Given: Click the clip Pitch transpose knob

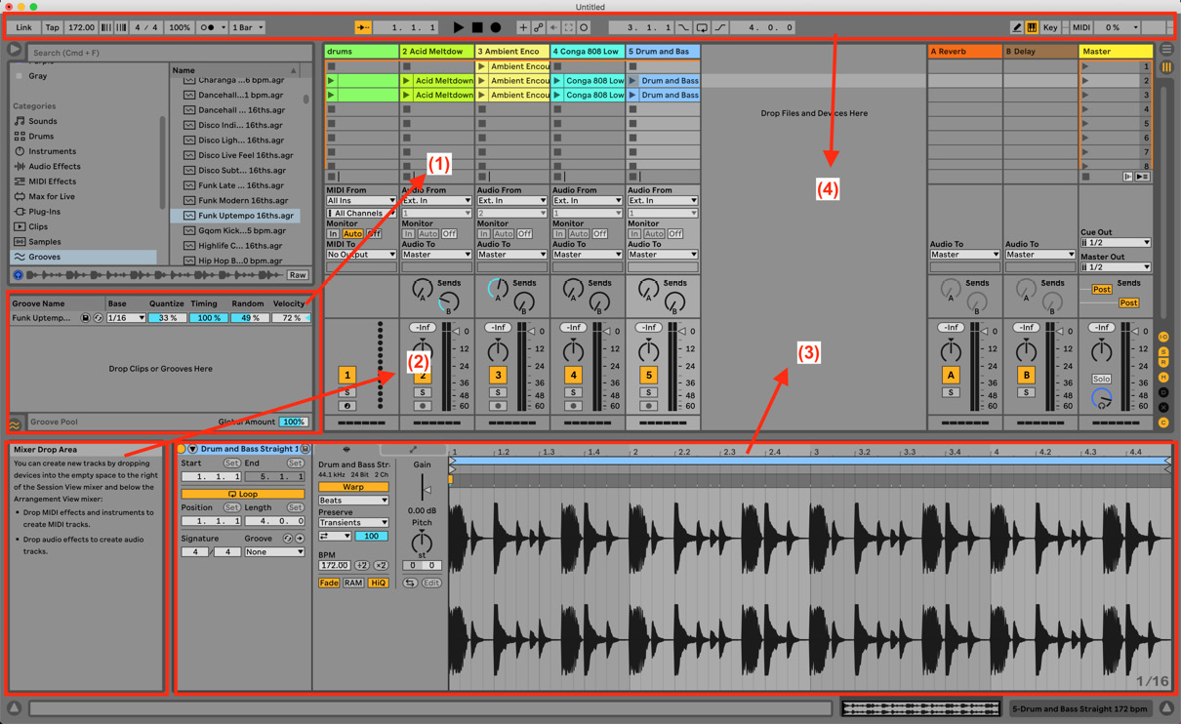Looking at the screenshot, I should point(422,542).
